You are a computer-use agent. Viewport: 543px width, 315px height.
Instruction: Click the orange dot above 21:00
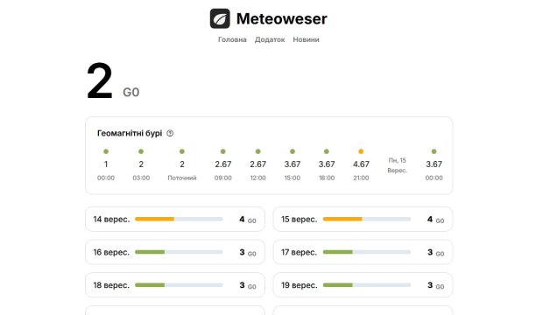point(361,151)
